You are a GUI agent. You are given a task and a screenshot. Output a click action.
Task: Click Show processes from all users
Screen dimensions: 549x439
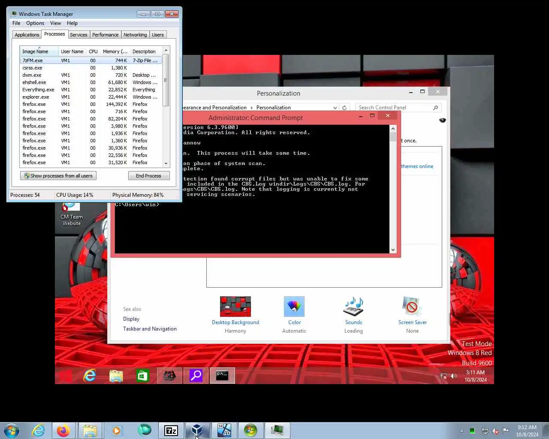[58, 176]
